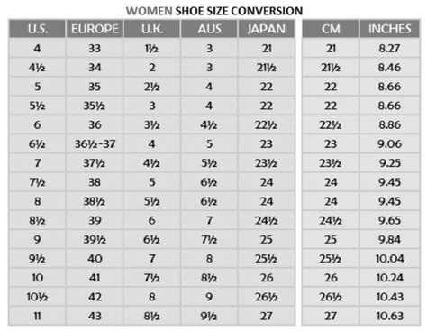The height and width of the screenshot is (332, 427).
Task: Click the Women Shoe Size Conversion title
Action: click(x=214, y=11)
